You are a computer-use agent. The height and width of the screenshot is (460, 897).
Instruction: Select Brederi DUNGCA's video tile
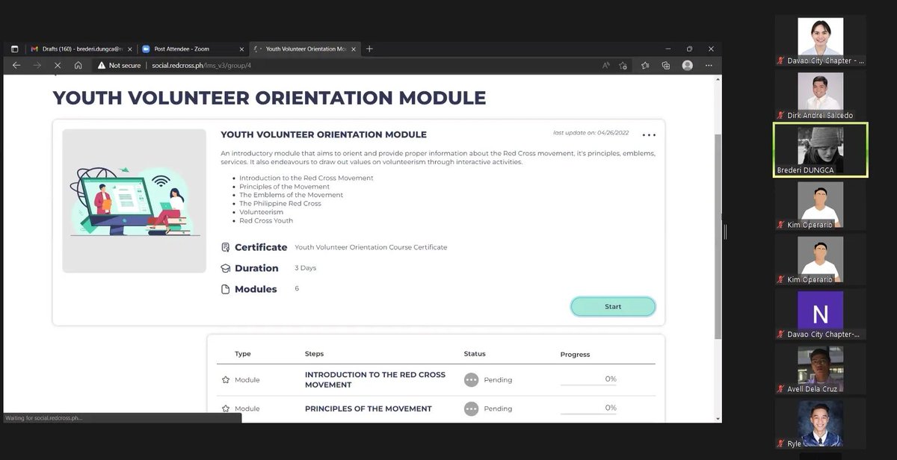click(821, 150)
